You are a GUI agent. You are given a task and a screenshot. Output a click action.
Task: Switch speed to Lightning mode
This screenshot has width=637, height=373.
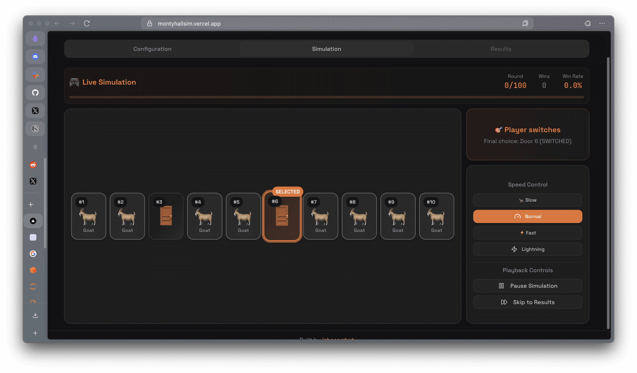(x=527, y=249)
